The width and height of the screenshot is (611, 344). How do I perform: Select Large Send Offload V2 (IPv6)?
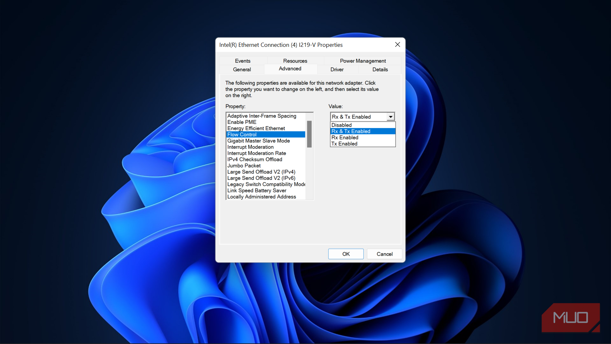click(x=266, y=178)
